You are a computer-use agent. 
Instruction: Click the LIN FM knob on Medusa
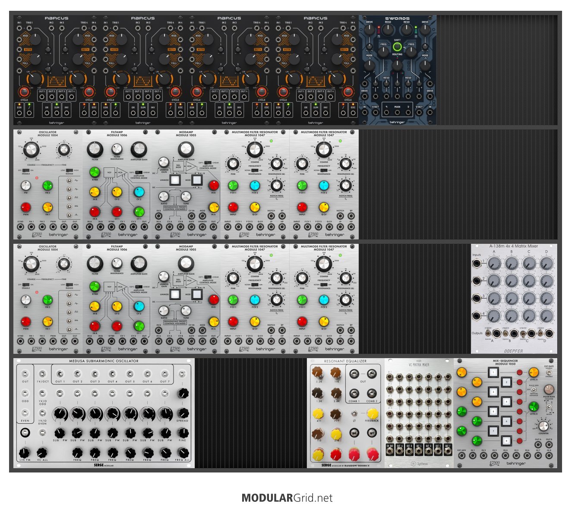tap(25, 453)
